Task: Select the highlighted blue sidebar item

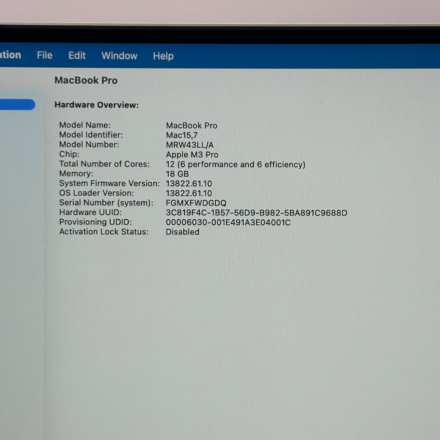Action: (x=17, y=105)
